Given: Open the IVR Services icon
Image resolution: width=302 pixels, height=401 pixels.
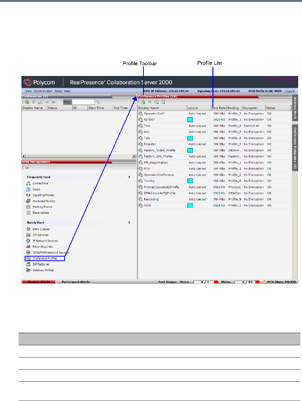Looking at the screenshot, I should [28, 235].
